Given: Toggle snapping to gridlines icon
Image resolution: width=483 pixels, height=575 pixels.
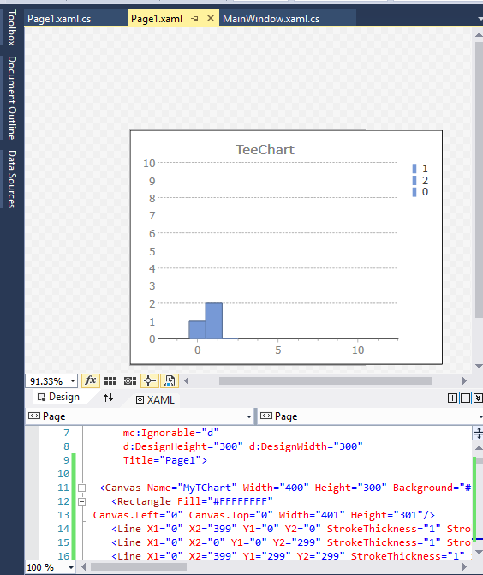Looking at the screenshot, I should 129,381.
